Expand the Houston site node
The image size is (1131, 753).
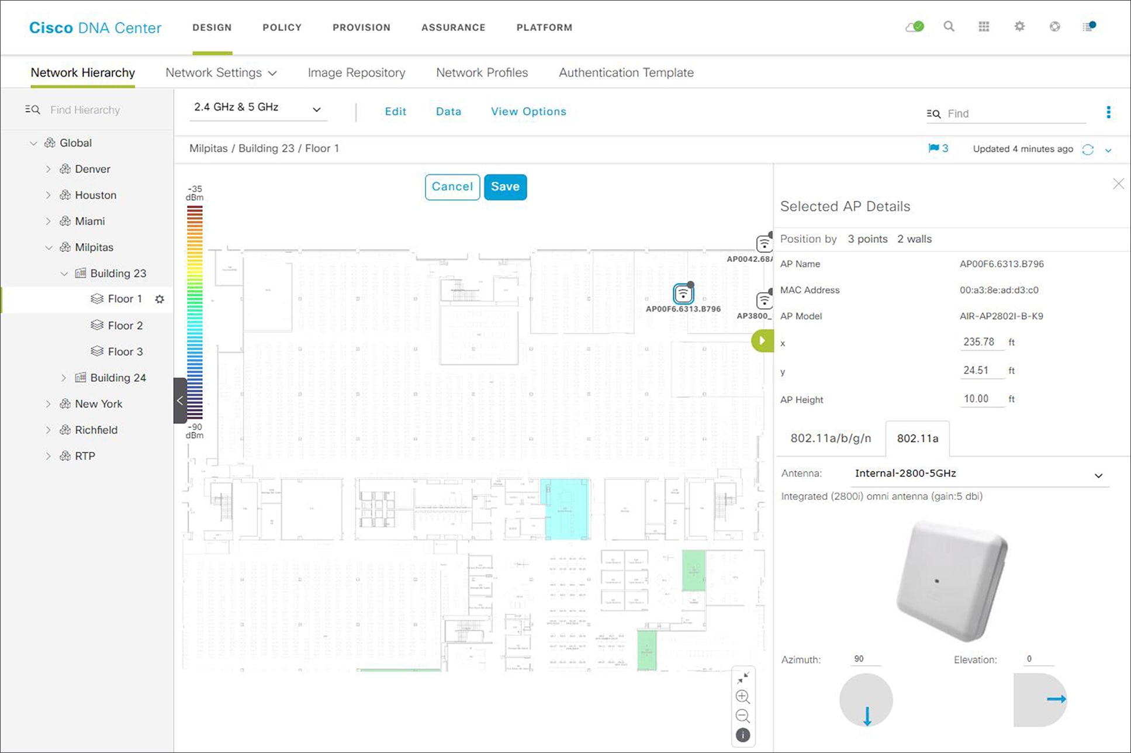(x=49, y=195)
